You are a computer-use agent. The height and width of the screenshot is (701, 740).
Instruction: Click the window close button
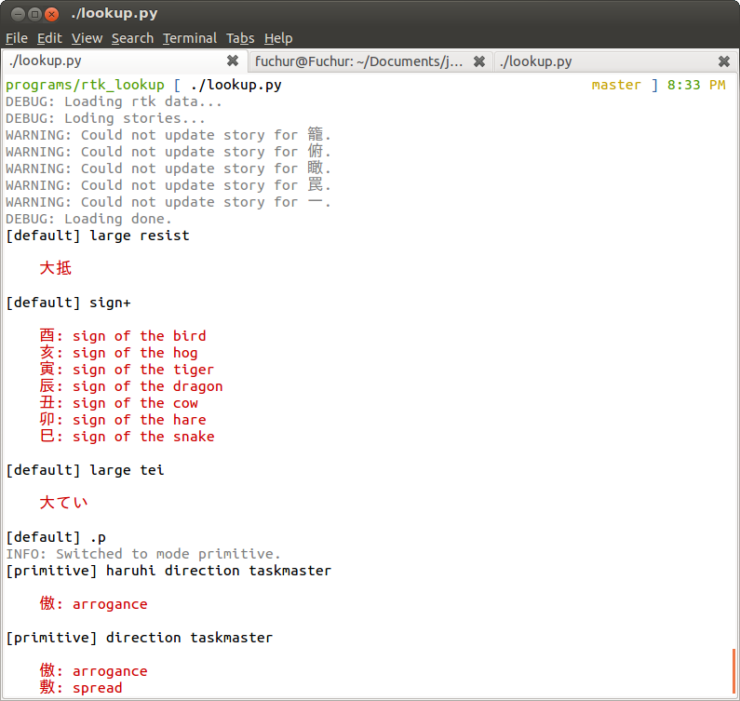pyautogui.click(x=52, y=14)
